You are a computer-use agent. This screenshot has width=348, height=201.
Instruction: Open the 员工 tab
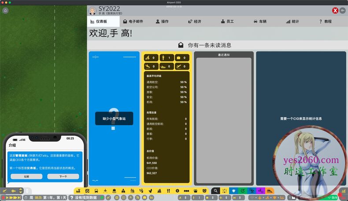click(228, 22)
